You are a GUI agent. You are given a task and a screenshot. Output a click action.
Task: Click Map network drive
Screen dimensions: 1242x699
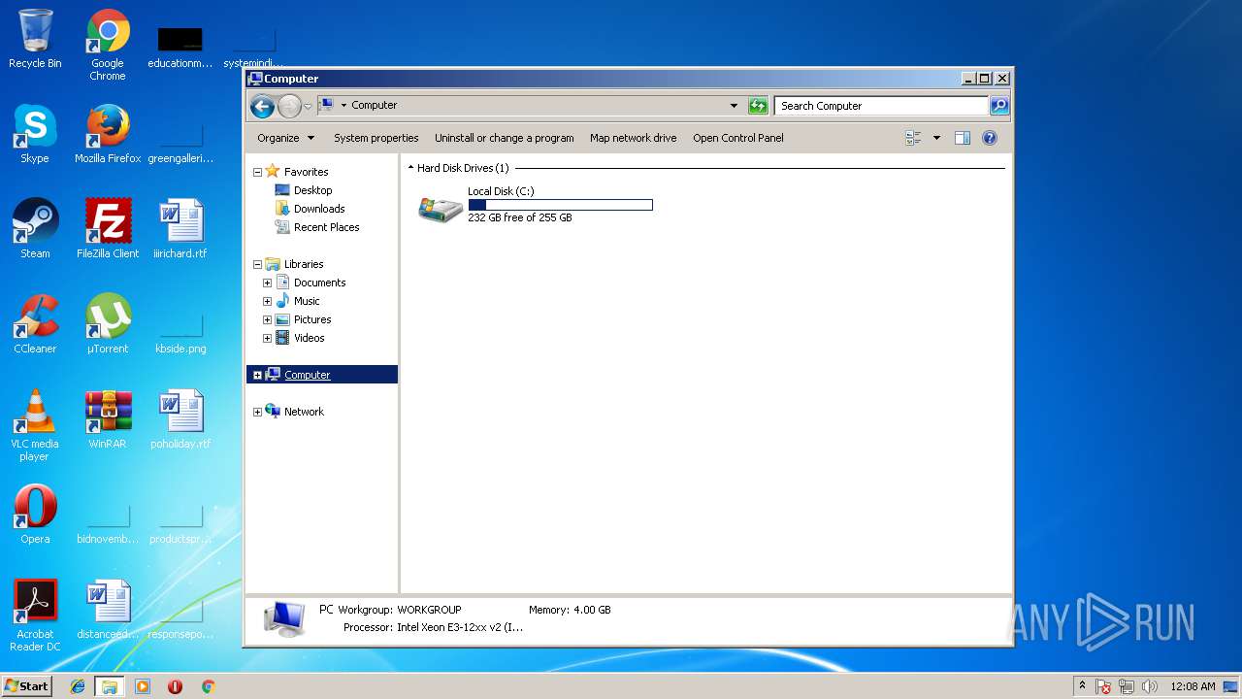634,138
